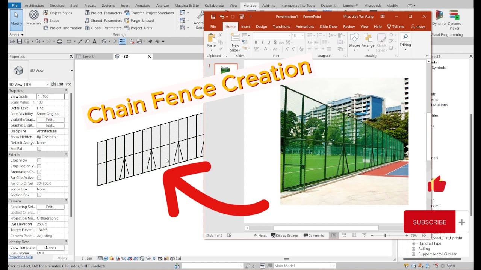Adjust the PowerPoint zoom slider

point(385,235)
